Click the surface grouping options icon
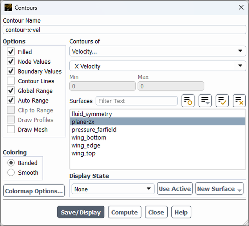Viewport: 249px width, 226px height. click(x=205, y=101)
